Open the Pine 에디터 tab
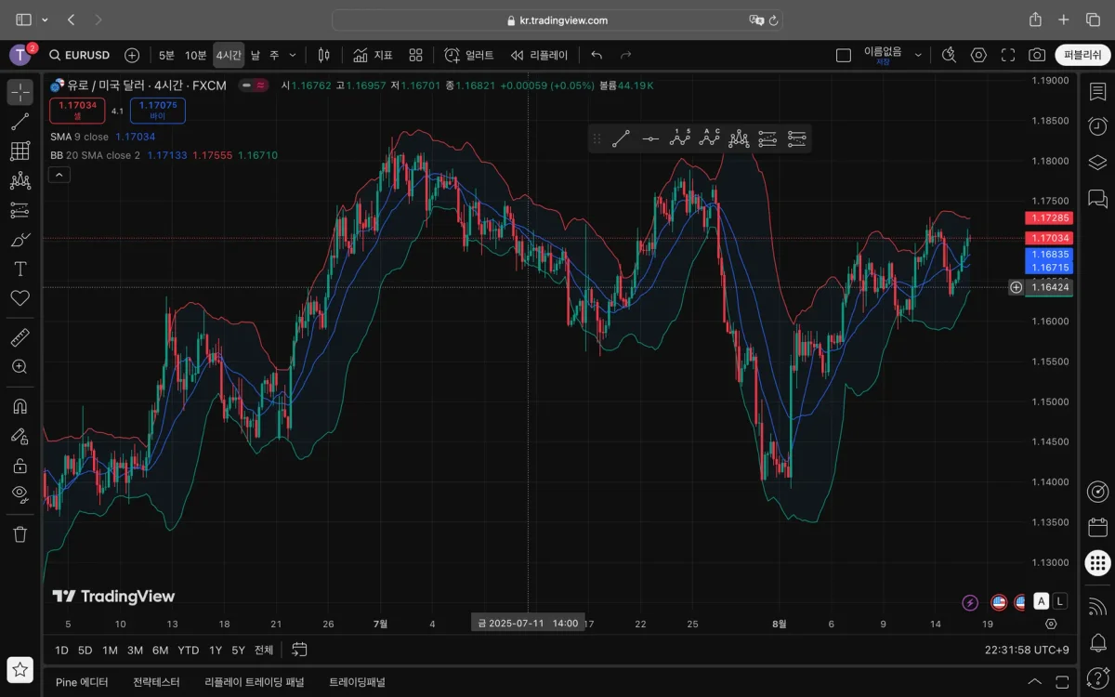1115x697 pixels. pos(82,682)
